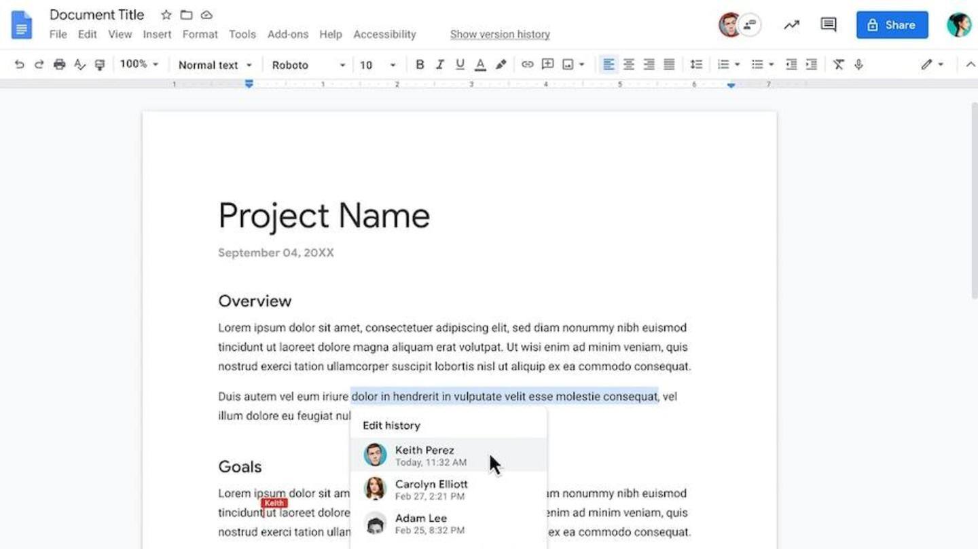Decrease indent
The width and height of the screenshot is (978, 549).
(791, 64)
